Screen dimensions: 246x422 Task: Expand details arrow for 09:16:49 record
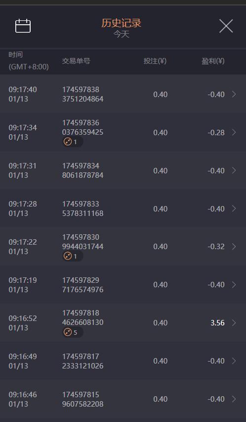click(x=234, y=361)
